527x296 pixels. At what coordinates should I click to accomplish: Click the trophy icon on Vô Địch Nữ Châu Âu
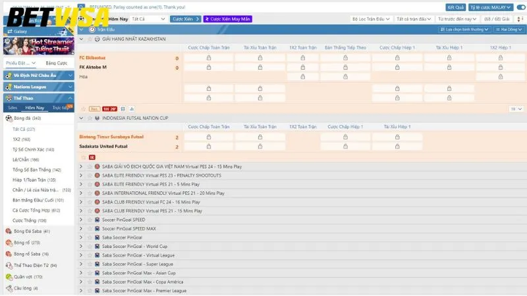coord(9,76)
